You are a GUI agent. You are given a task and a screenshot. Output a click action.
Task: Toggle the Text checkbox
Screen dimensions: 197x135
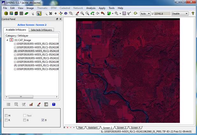pyautogui.click(x=25, y=116)
